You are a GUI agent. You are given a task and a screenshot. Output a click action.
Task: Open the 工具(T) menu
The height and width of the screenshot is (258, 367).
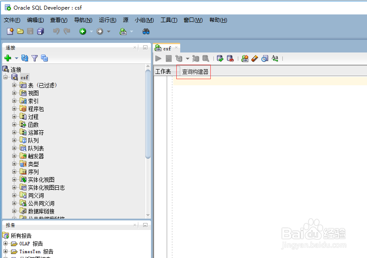pos(169,20)
